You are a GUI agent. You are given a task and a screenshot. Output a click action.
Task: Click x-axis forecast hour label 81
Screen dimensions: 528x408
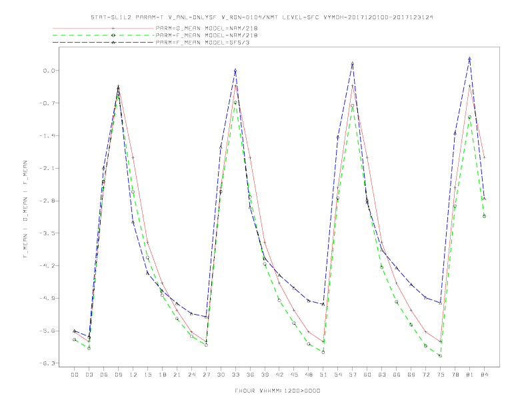point(470,375)
